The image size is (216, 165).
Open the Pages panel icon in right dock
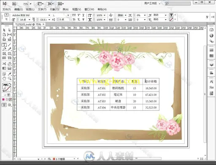211,30
